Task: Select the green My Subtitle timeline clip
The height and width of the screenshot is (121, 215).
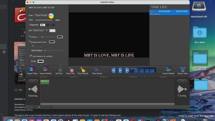Action: point(45,82)
